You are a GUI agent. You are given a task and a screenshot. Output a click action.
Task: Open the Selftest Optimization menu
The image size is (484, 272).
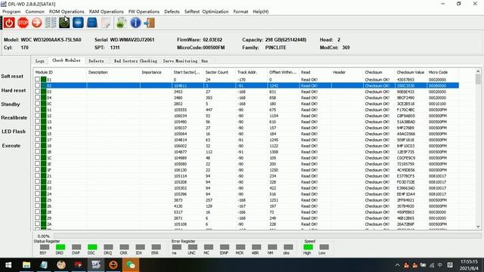click(x=206, y=11)
